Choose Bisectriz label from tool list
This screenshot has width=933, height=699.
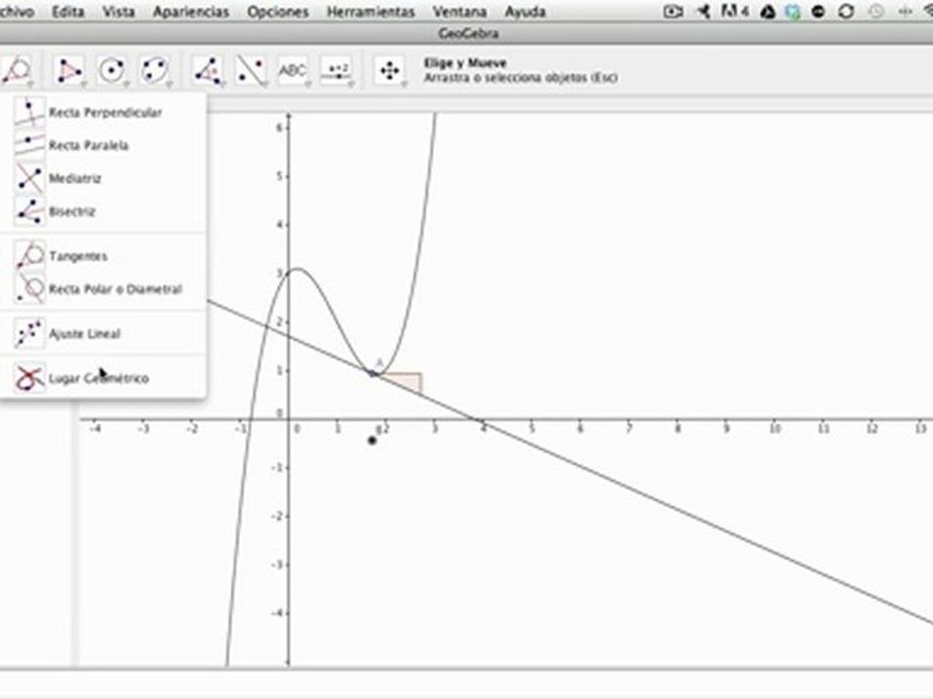(72, 211)
